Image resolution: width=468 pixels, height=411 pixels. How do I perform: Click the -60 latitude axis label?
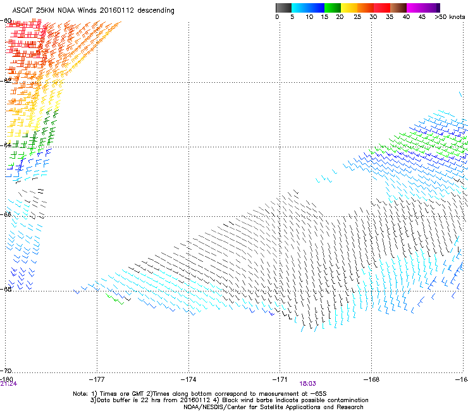click(x=6, y=21)
